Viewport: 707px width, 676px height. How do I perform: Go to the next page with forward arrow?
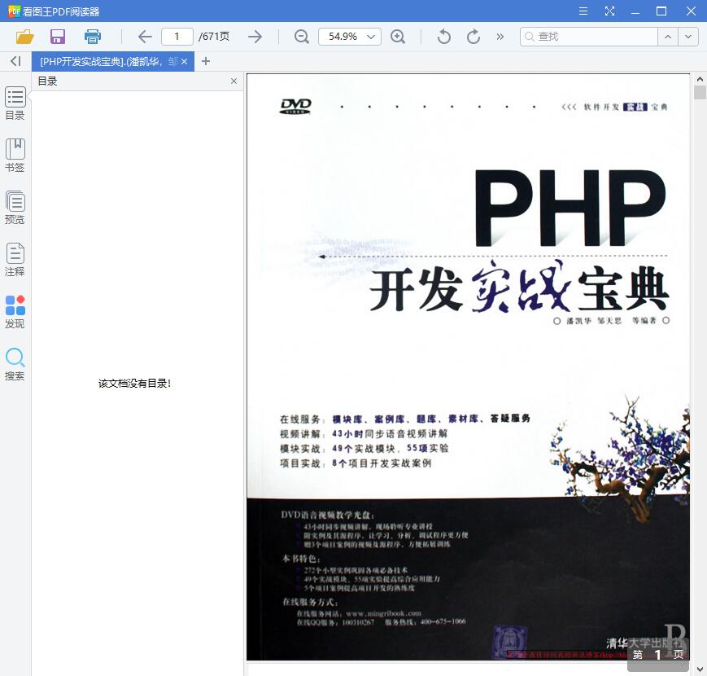coord(254,37)
